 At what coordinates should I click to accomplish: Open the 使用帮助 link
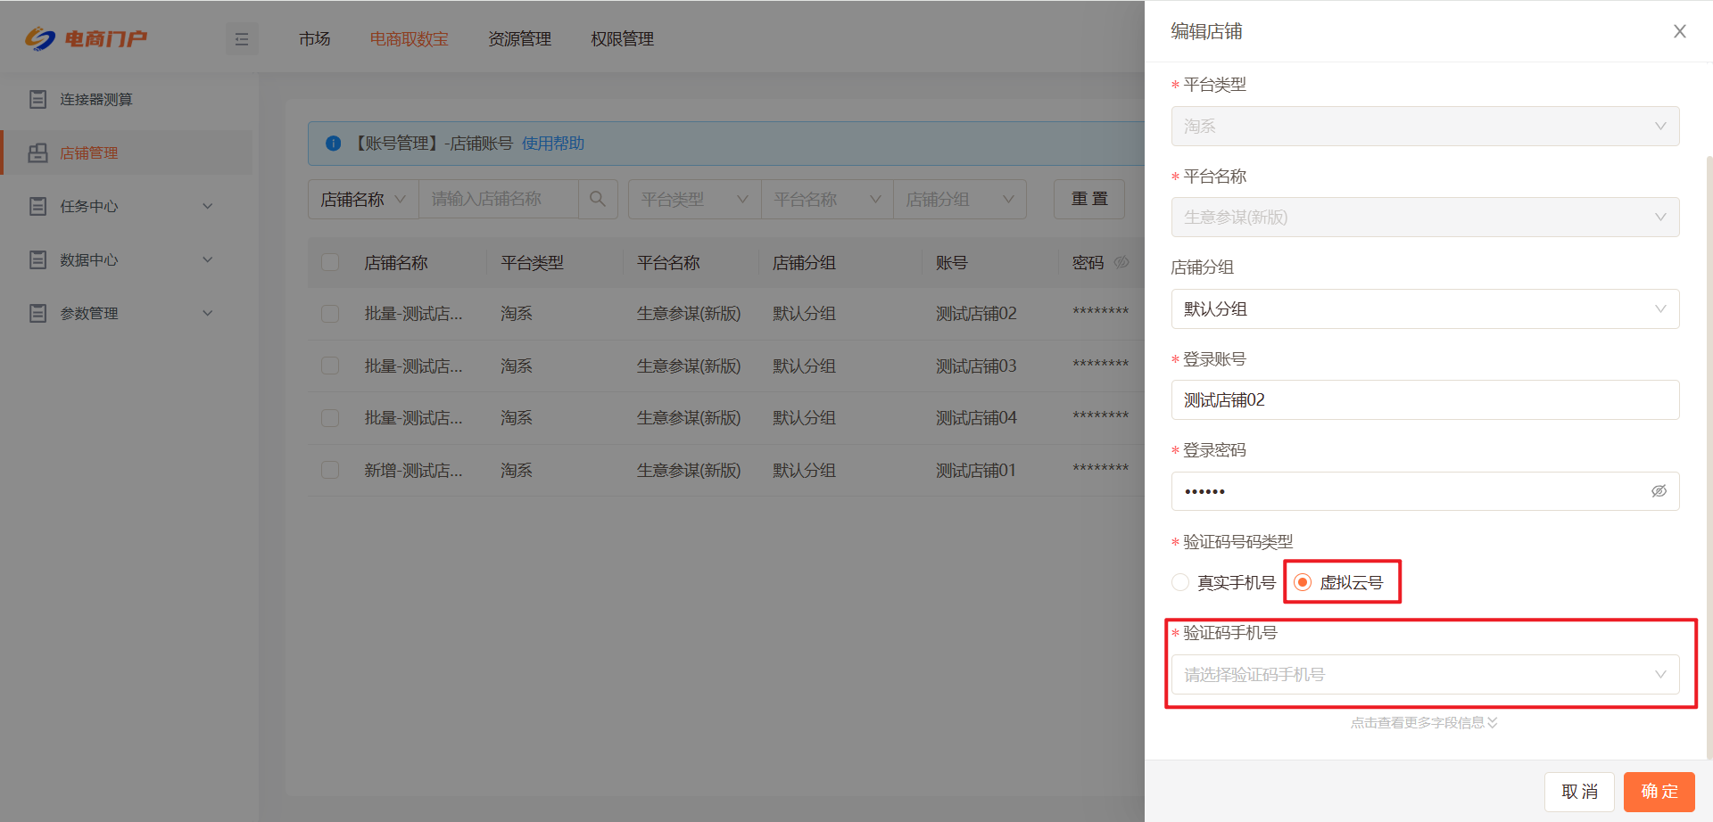[552, 144]
